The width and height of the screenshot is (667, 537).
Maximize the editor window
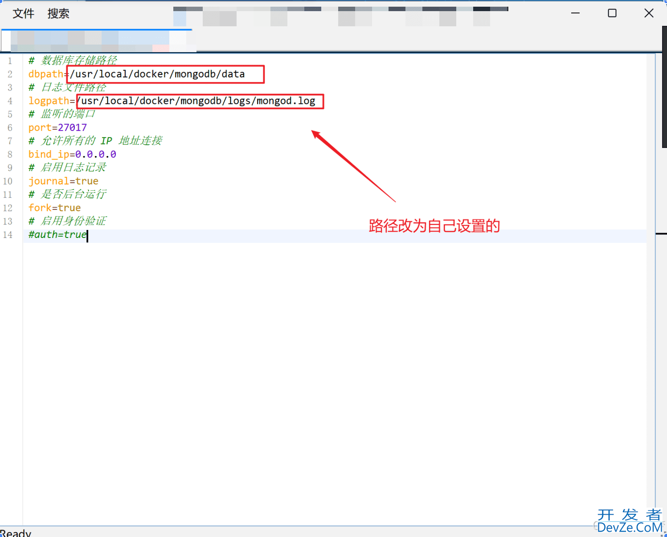tap(612, 13)
